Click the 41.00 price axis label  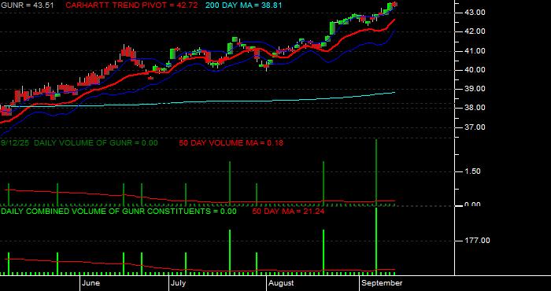pyautogui.click(x=475, y=51)
